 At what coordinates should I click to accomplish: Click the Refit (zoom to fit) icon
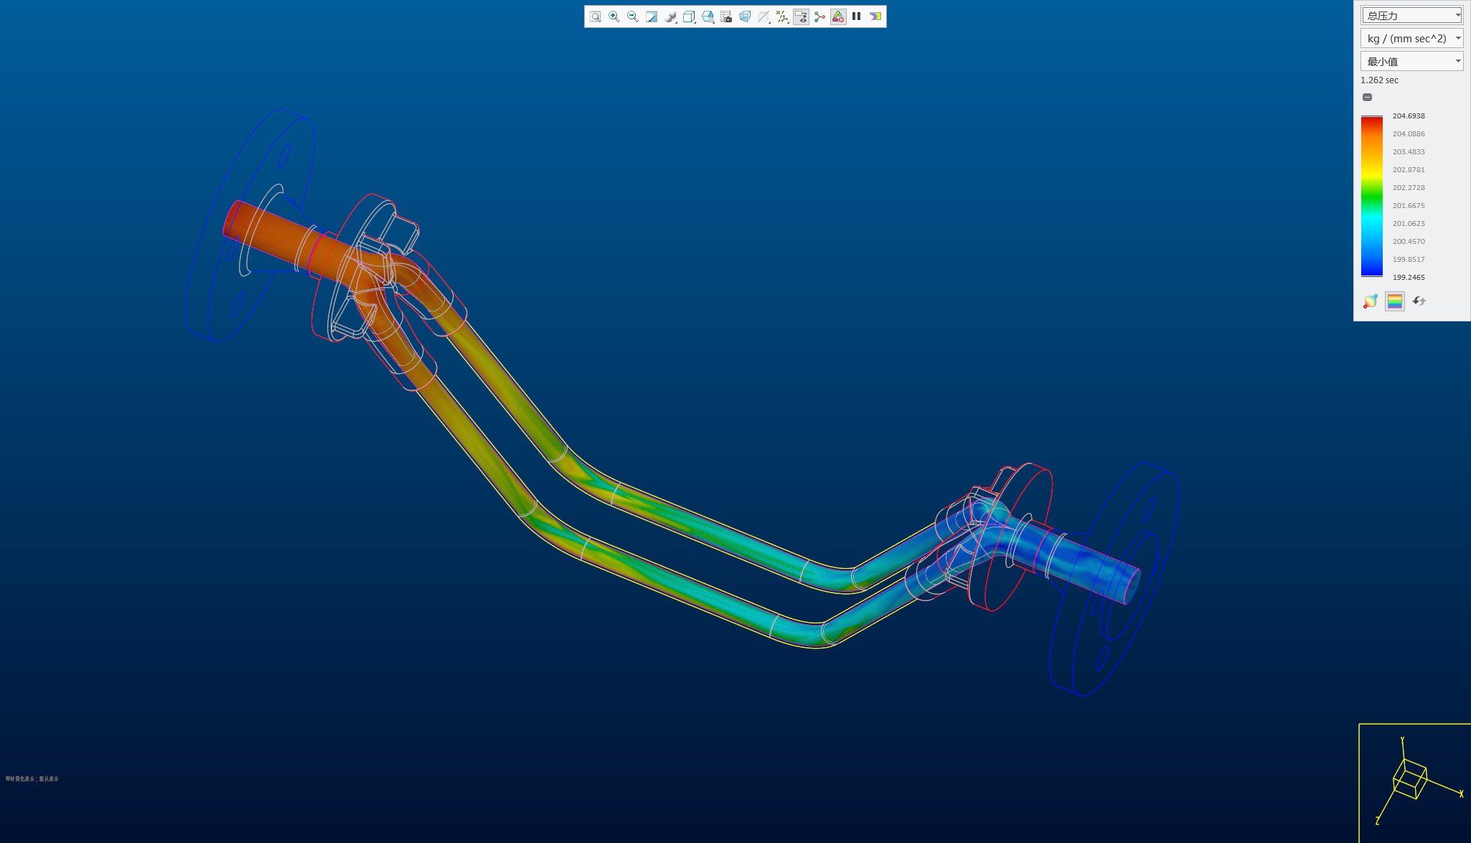[596, 17]
